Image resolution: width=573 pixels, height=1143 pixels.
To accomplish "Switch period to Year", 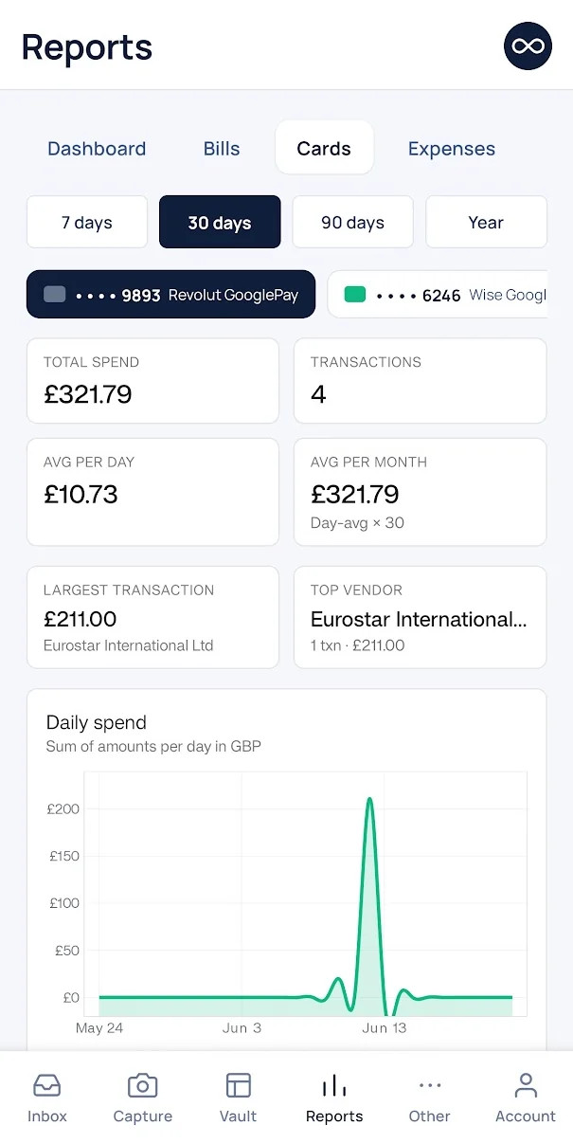I will coord(486,222).
